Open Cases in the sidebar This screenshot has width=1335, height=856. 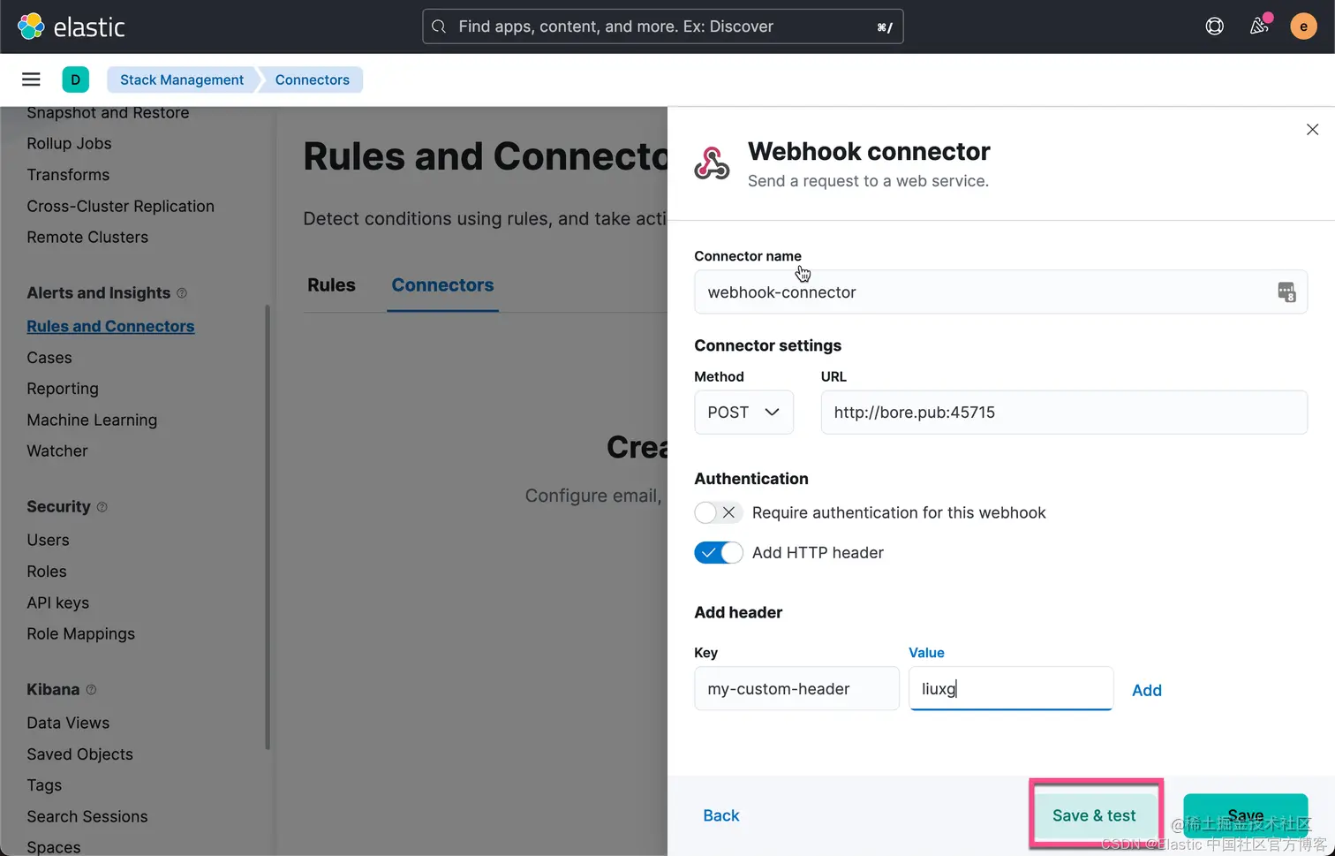[49, 358]
